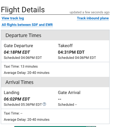The image size is (118, 127).
Task: Click Average Delay text under Arrival Times
Action: click(x=27, y=120)
